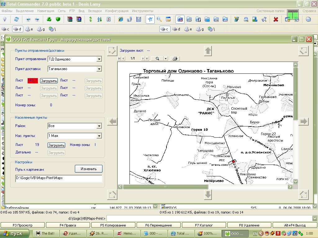Click Загрузить next to sheet 143_1

pyautogui.click(x=49, y=81)
